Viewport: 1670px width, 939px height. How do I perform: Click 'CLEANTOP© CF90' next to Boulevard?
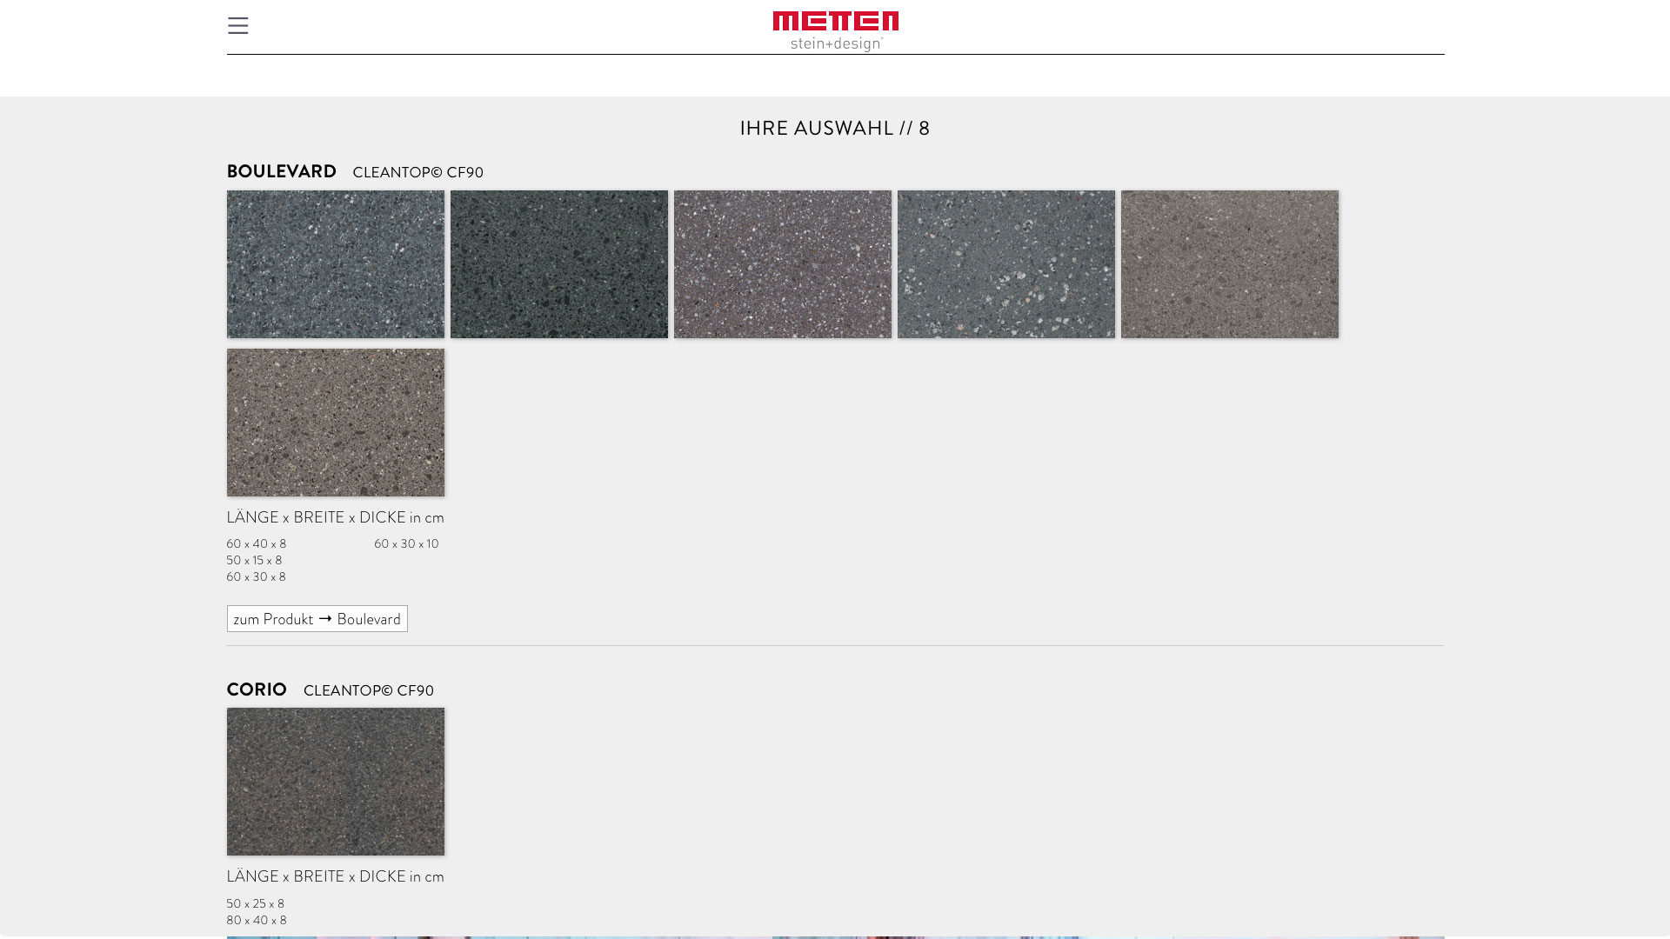[418, 172]
